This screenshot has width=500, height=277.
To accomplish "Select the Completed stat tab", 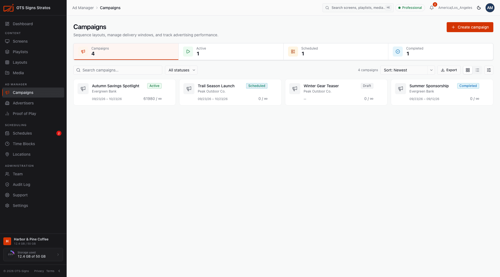I will [x=441, y=52].
